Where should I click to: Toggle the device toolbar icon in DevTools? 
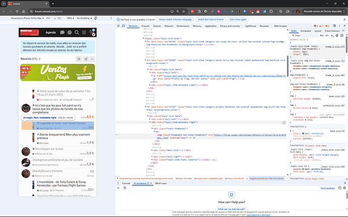124,26
